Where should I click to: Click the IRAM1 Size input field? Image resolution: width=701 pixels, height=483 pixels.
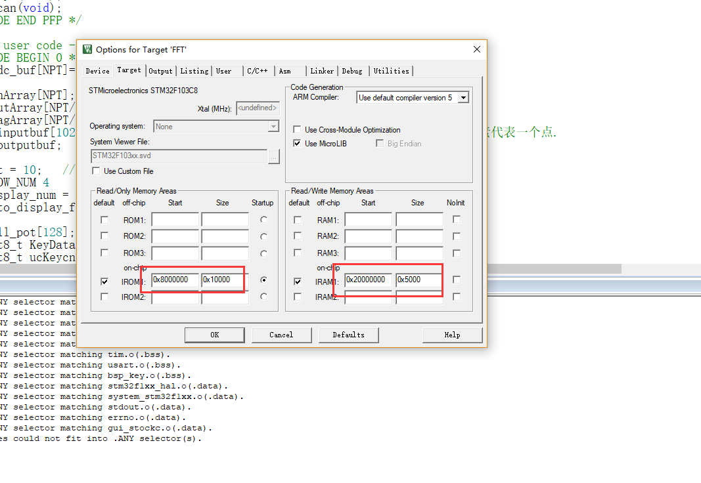(x=418, y=280)
